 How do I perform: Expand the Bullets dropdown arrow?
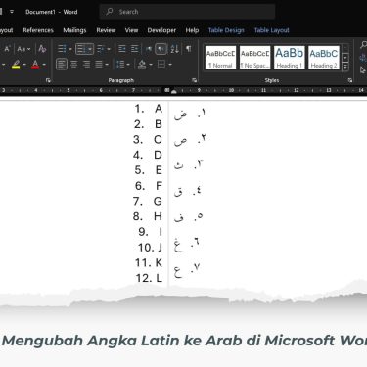(70, 49)
